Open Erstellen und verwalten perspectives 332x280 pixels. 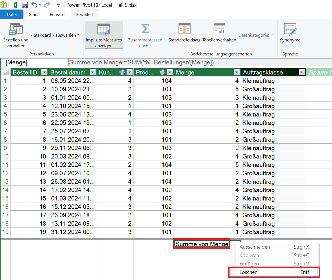tap(16, 36)
